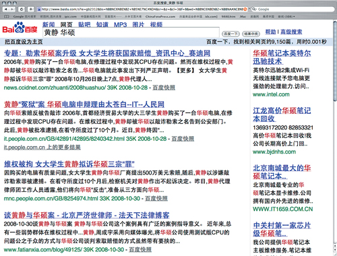The image size is (337, 256).
Task: Click the vertical scrollbar thumb
Action: [x=335, y=61]
